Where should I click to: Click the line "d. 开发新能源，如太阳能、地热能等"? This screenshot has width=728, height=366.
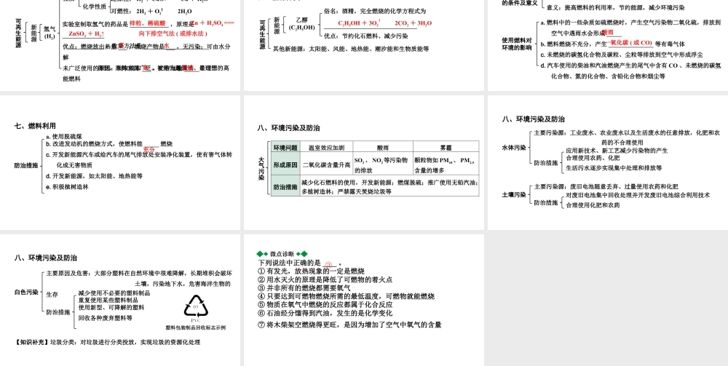[94, 176]
